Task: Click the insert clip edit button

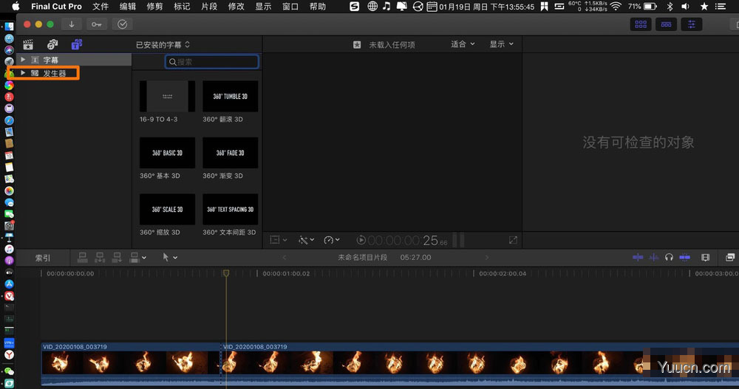Action: click(100, 257)
